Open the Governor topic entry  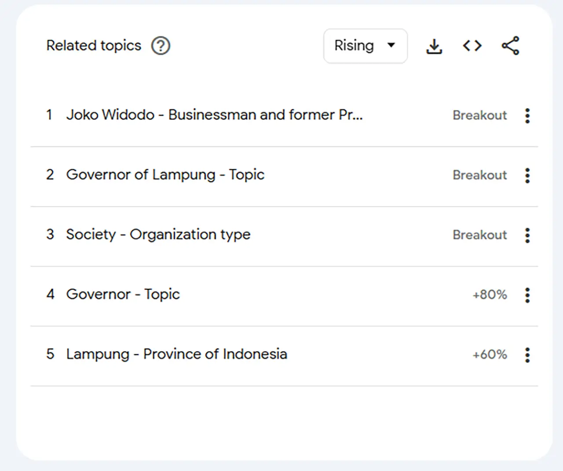click(123, 294)
